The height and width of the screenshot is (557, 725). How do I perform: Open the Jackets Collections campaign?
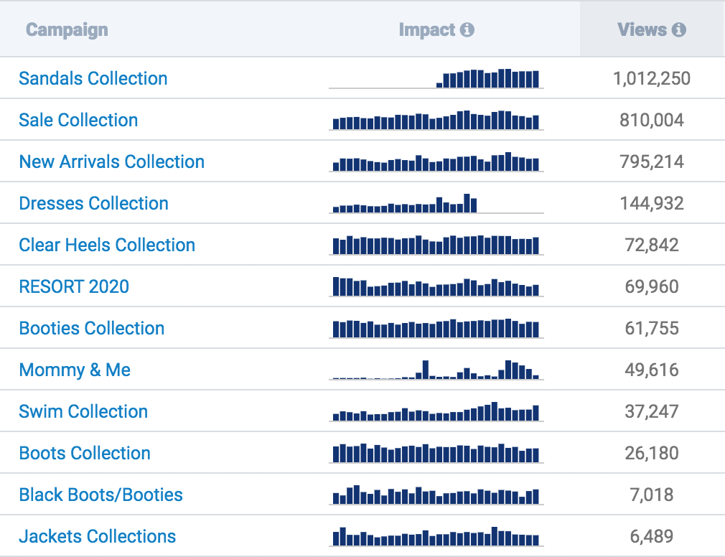click(97, 536)
